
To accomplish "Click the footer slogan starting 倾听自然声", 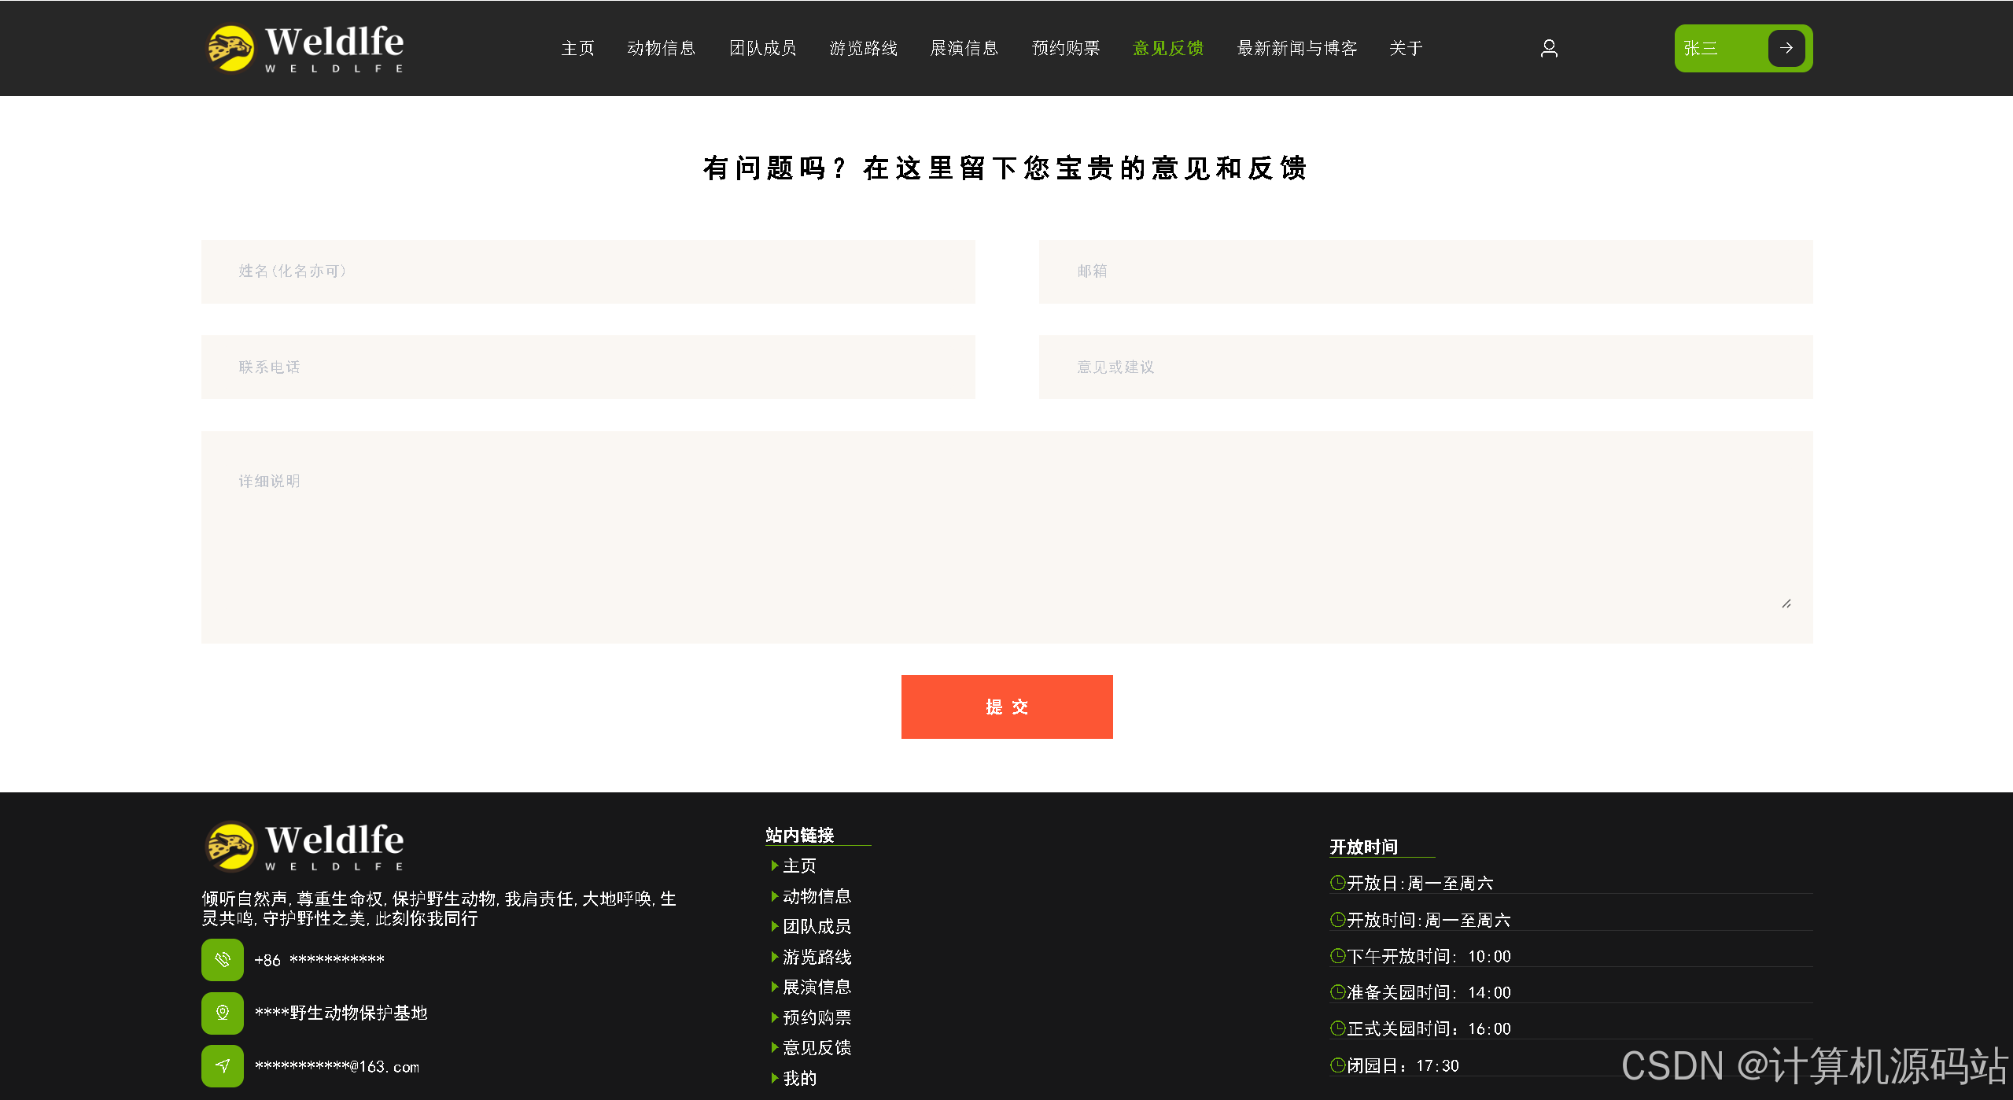I will (x=439, y=909).
